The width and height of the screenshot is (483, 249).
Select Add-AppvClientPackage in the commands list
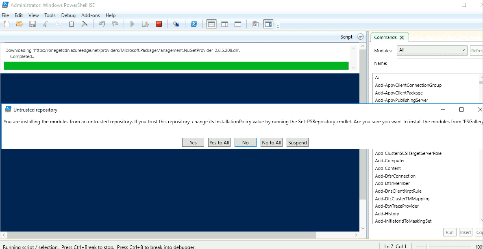pyautogui.click(x=398, y=93)
